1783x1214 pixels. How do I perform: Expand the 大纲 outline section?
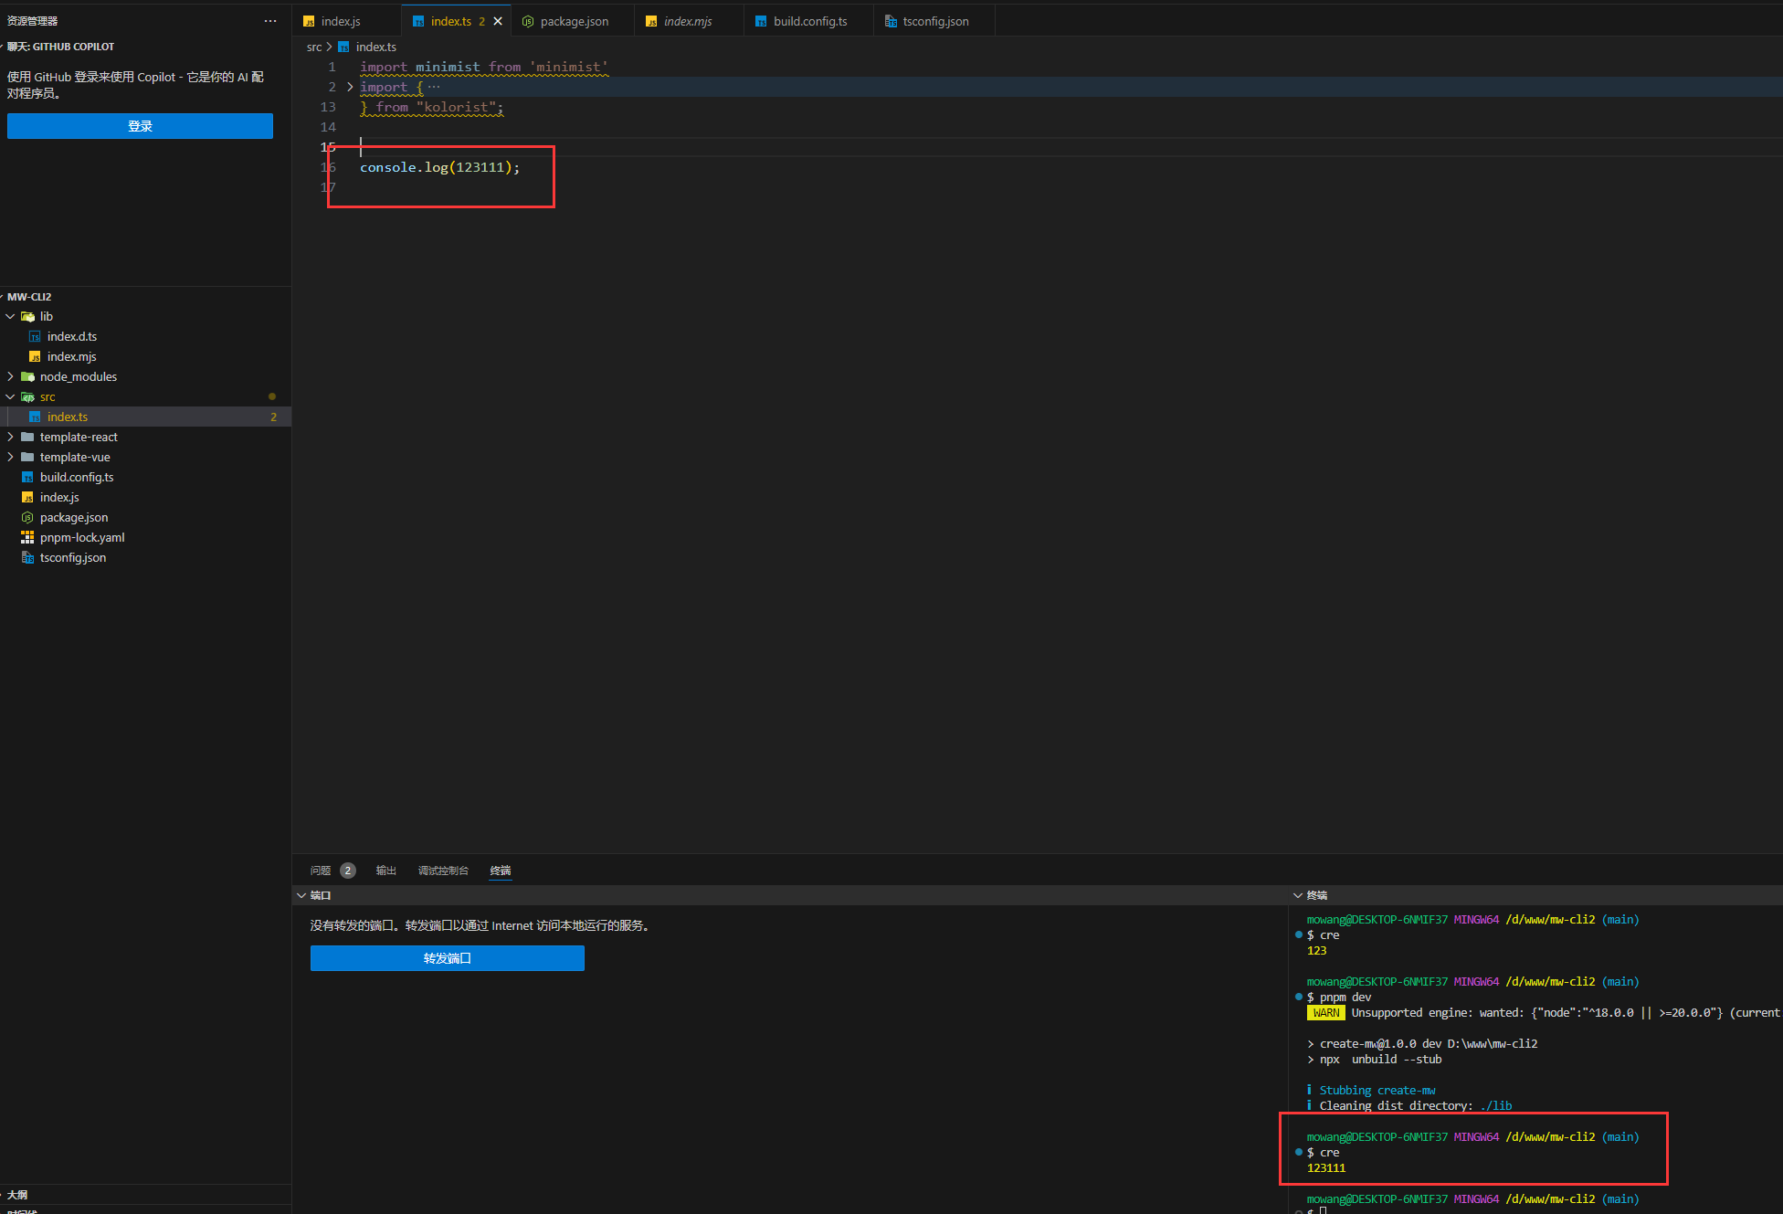click(x=17, y=1195)
